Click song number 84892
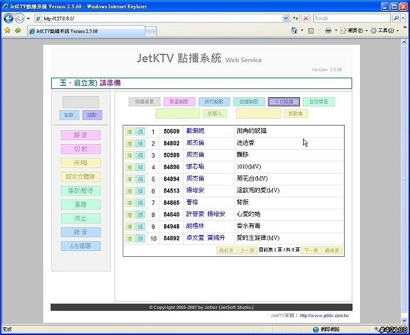 [x=172, y=238]
